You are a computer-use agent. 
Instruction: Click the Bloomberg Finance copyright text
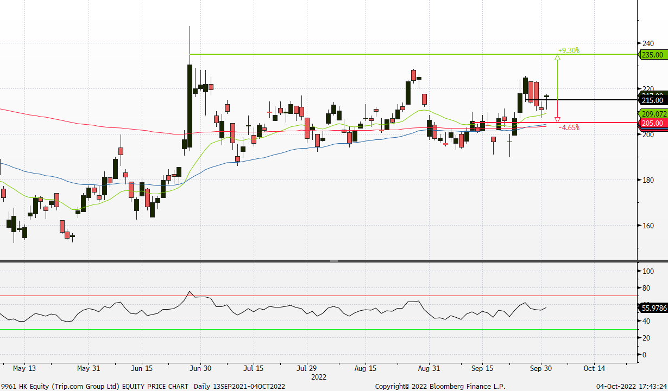440,386
